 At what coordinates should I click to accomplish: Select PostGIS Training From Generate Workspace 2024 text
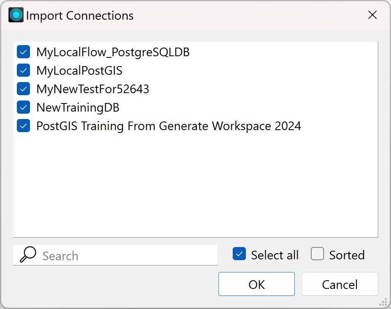[169, 126]
